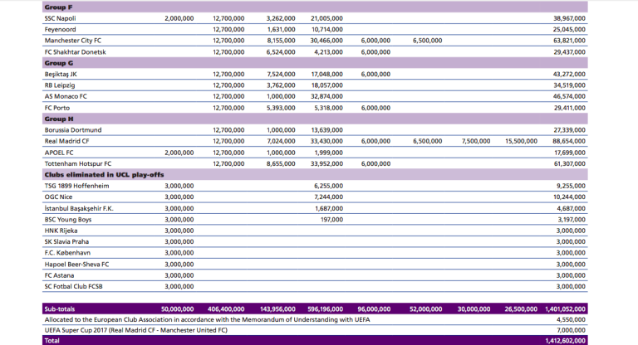The image size is (638, 345).
Task: Select the SSC Napoli club name
Action: pos(63,17)
